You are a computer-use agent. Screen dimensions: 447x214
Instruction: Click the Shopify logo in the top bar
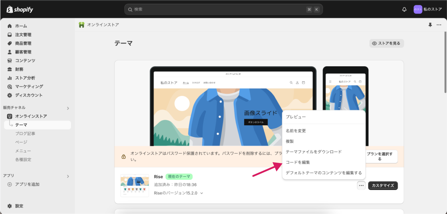[x=20, y=9]
